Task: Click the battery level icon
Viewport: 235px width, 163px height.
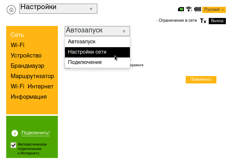Action: 198,9
